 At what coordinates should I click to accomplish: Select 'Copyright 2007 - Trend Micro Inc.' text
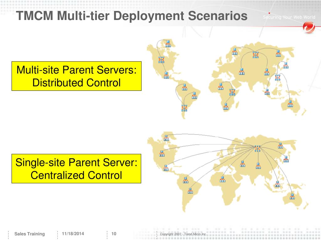click(x=183, y=234)
